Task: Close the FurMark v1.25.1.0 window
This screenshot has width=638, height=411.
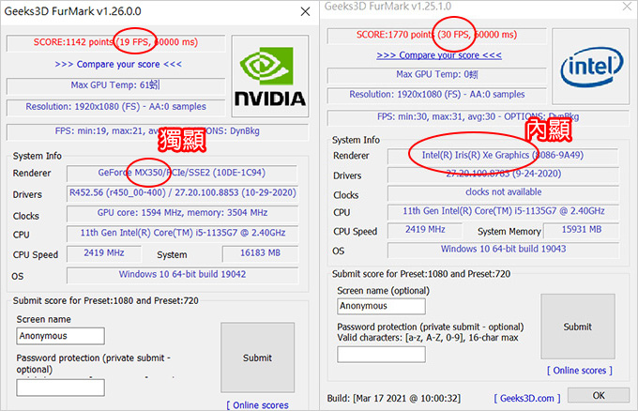Action: pos(627,7)
